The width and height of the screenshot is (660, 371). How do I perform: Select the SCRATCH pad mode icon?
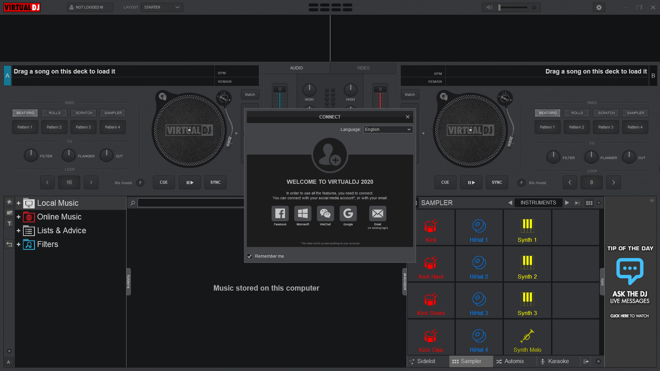tap(84, 112)
